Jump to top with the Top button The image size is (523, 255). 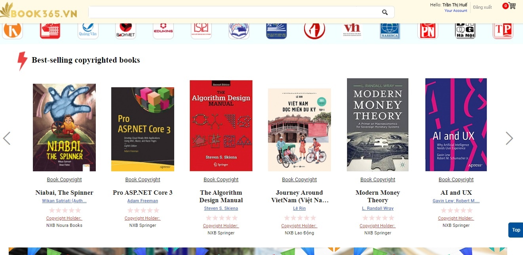(x=516, y=230)
